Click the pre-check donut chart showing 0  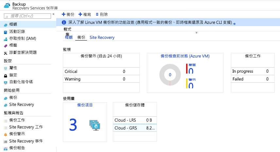[170, 75]
